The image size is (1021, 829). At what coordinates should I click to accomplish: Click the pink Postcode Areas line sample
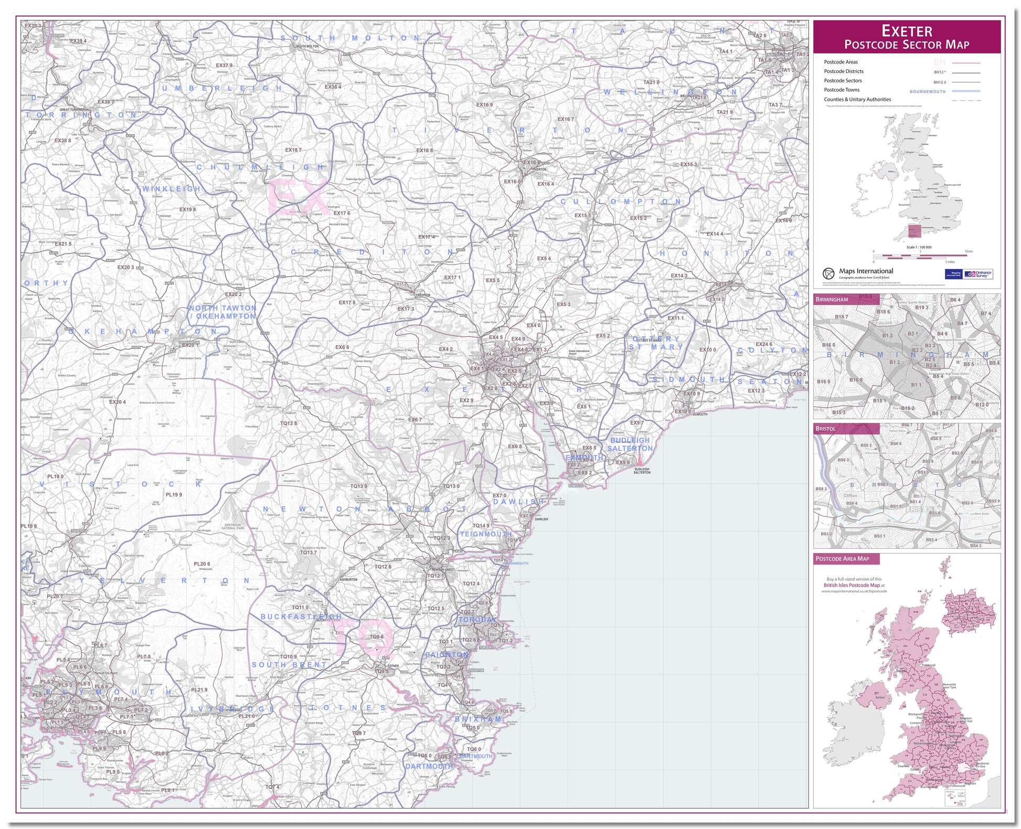(966, 63)
